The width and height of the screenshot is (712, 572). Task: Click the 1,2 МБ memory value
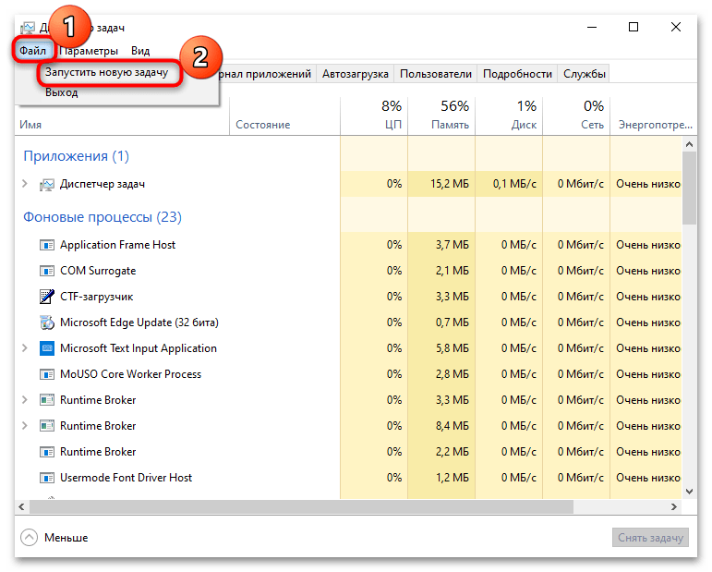453,478
